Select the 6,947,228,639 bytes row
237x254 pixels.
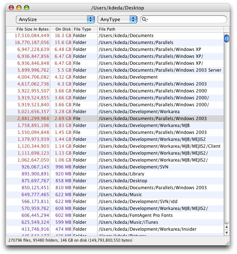tap(115, 49)
